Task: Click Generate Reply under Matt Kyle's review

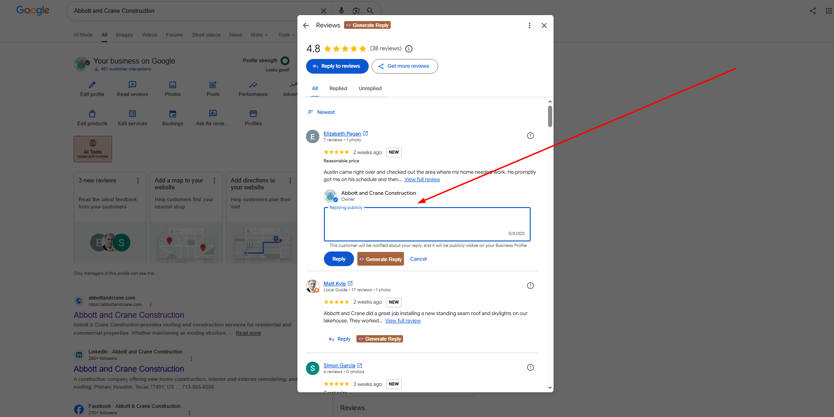Action: pyautogui.click(x=380, y=339)
